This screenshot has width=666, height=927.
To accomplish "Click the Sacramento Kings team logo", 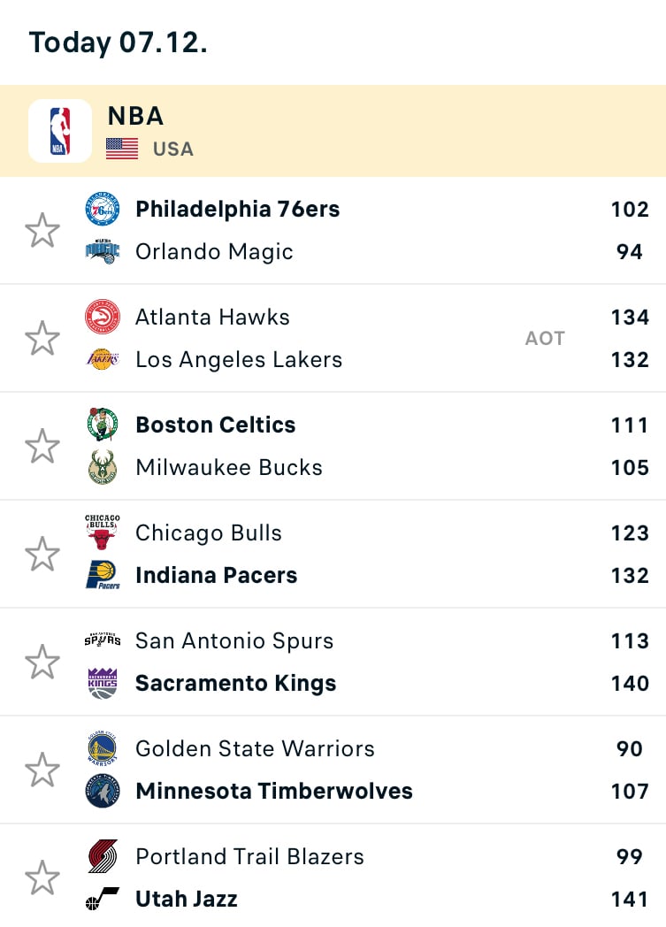I will tap(103, 683).
